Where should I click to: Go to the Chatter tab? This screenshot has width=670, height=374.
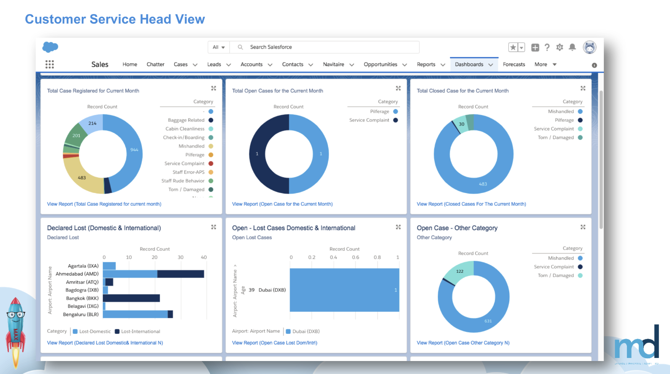click(x=155, y=64)
